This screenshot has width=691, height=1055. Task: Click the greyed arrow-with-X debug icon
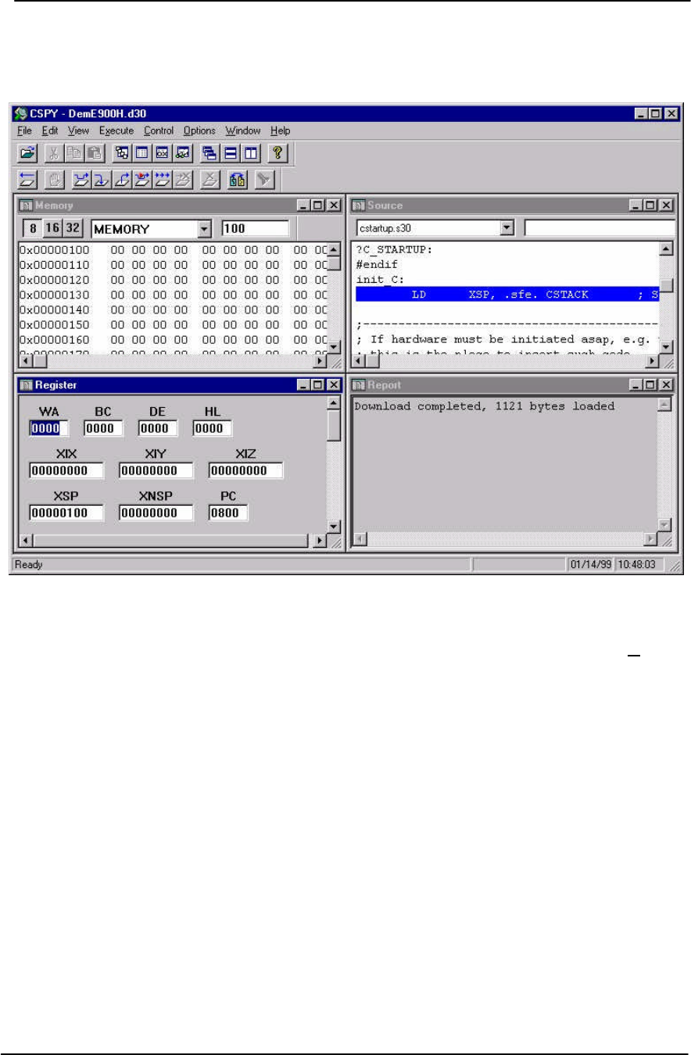pos(181,180)
